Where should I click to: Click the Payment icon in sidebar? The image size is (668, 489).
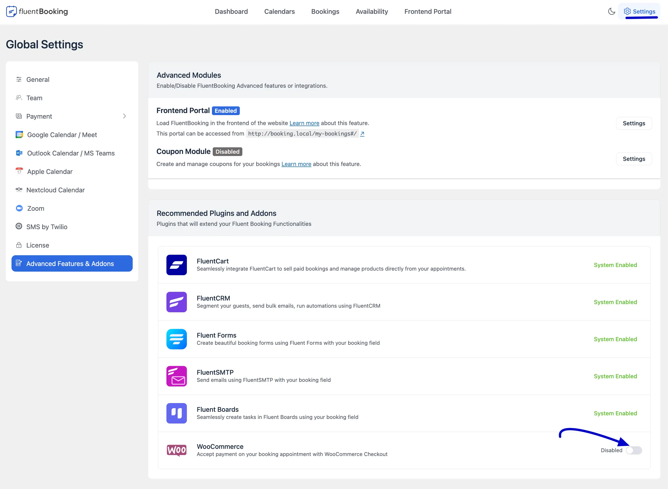19,116
